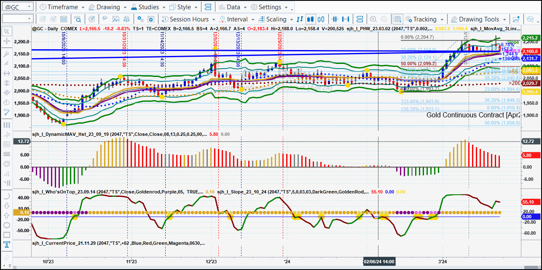The width and height of the screenshot is (542, 270).
Task: Select the blue diagonal trendline tool
Action: point(7,112)
